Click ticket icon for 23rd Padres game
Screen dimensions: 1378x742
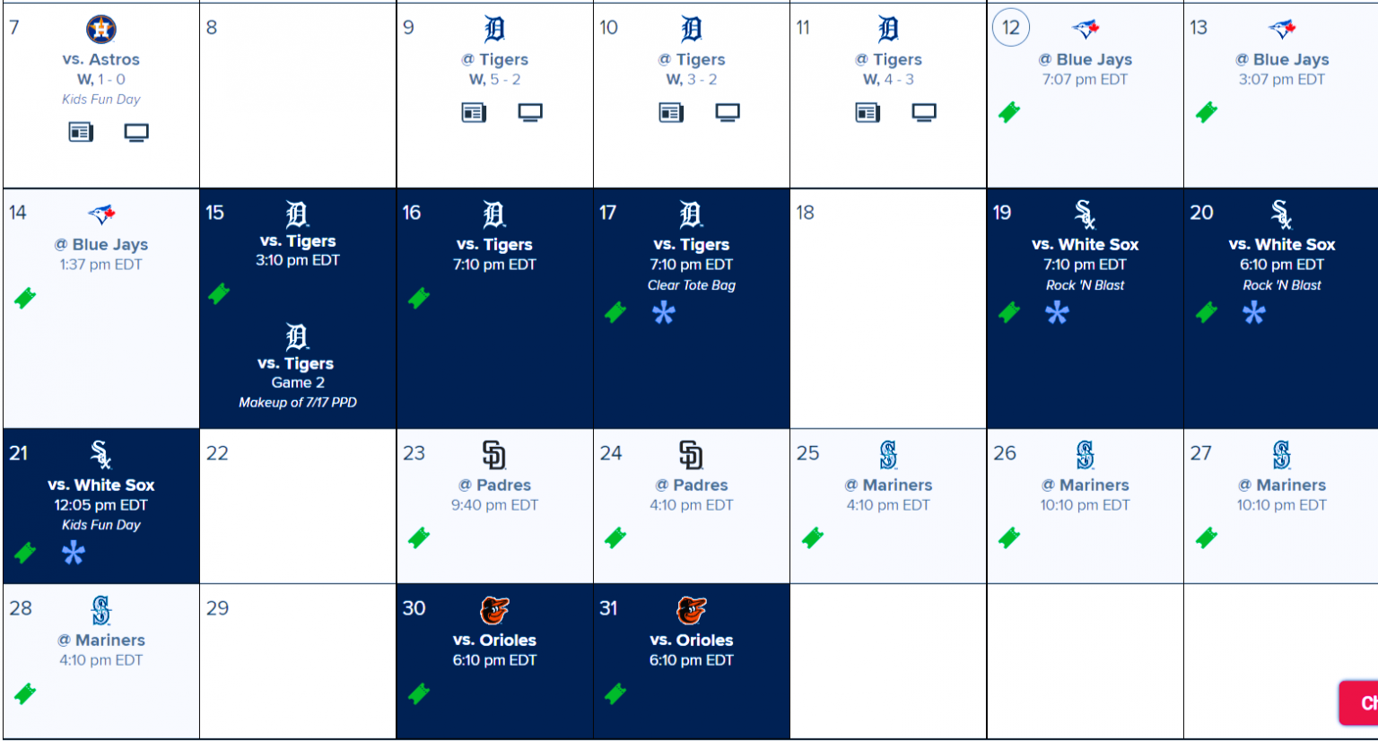(419, 537)
